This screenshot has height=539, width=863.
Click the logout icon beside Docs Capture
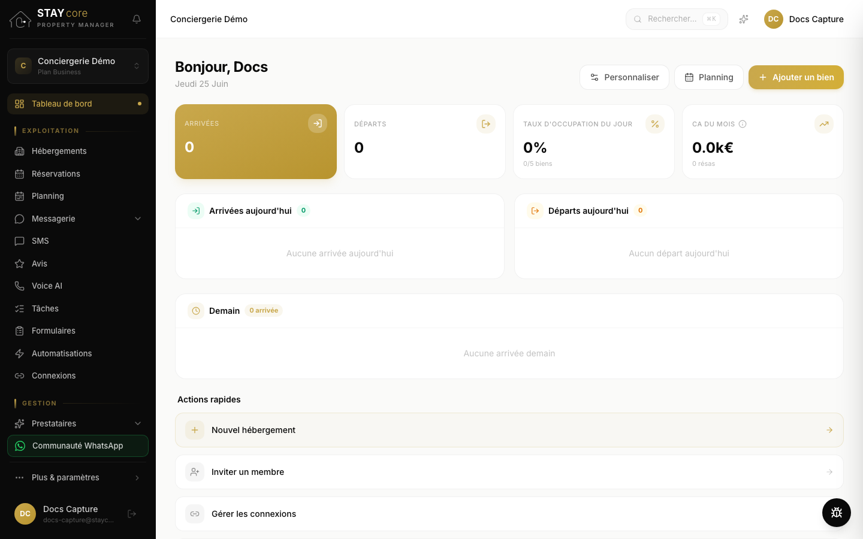tap(132, 514)
